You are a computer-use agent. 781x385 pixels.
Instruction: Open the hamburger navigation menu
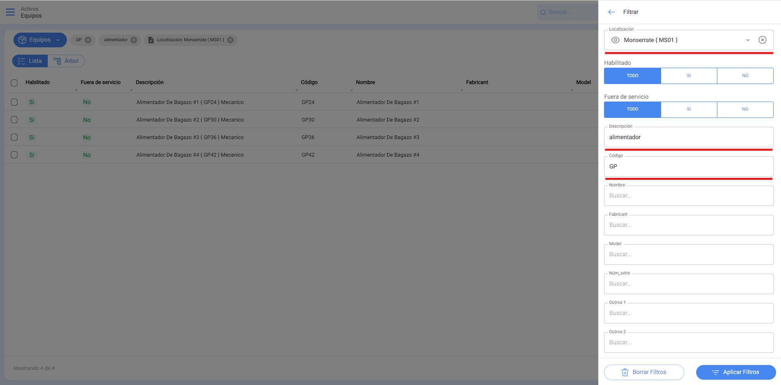[x=10, y=12]
